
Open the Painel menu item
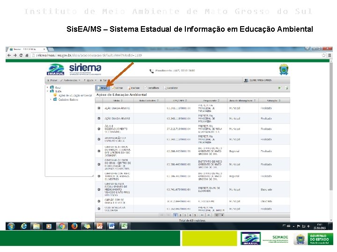pos(52,80)
